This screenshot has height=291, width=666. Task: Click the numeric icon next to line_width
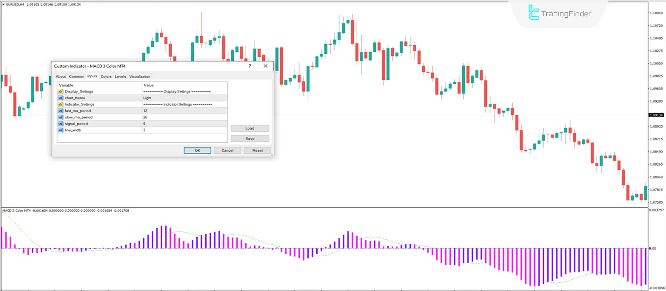click(60, 130)
